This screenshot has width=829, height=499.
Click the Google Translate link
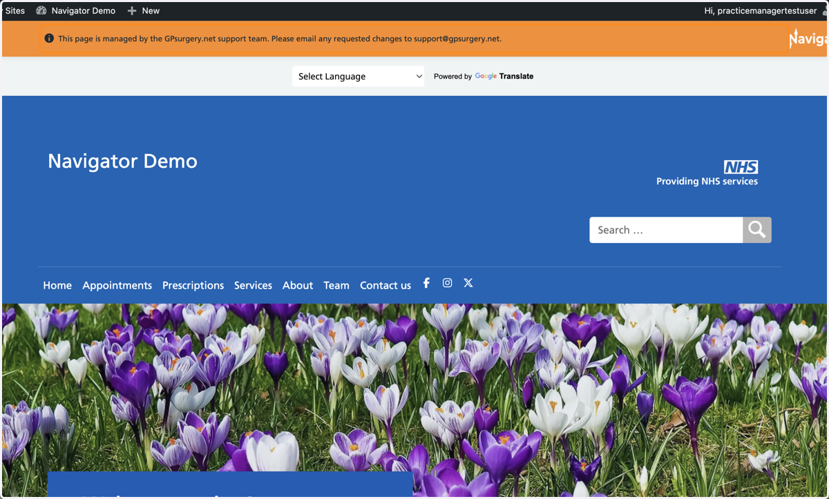tap(504, 77)
